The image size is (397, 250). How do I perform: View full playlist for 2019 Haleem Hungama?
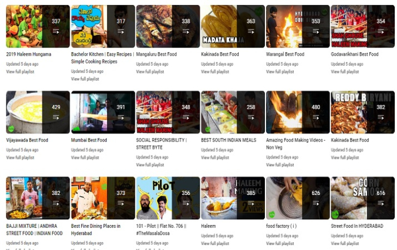tap(20, 71)
